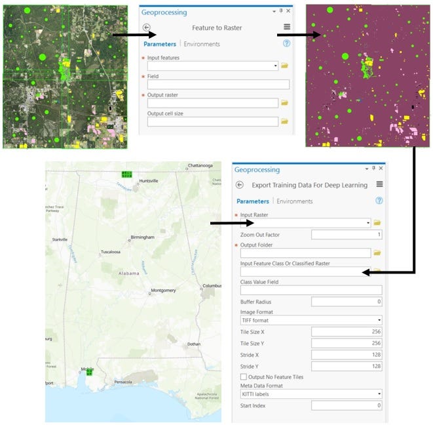433x425 pixels.
Task: Browse for Input features with folder icon
Action: click(284, 66)
